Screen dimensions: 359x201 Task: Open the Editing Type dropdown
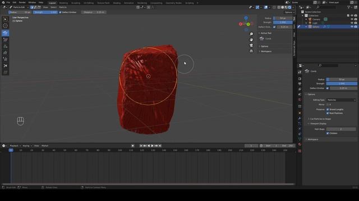(x=341, y=100)
